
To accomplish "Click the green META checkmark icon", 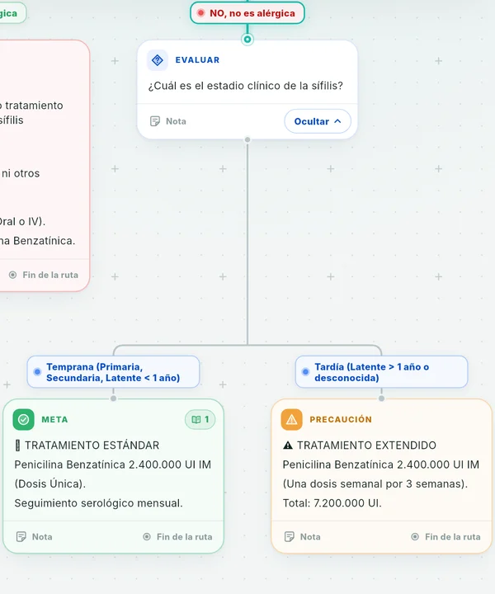I will [x=23, y=419].
